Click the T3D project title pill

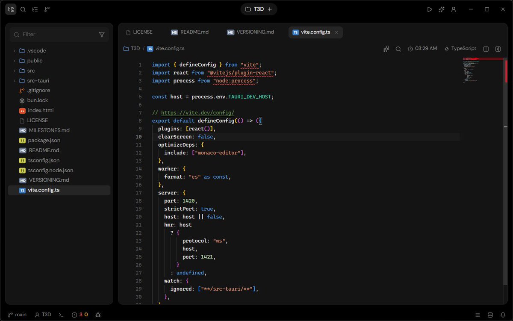(x=259, y=9)
